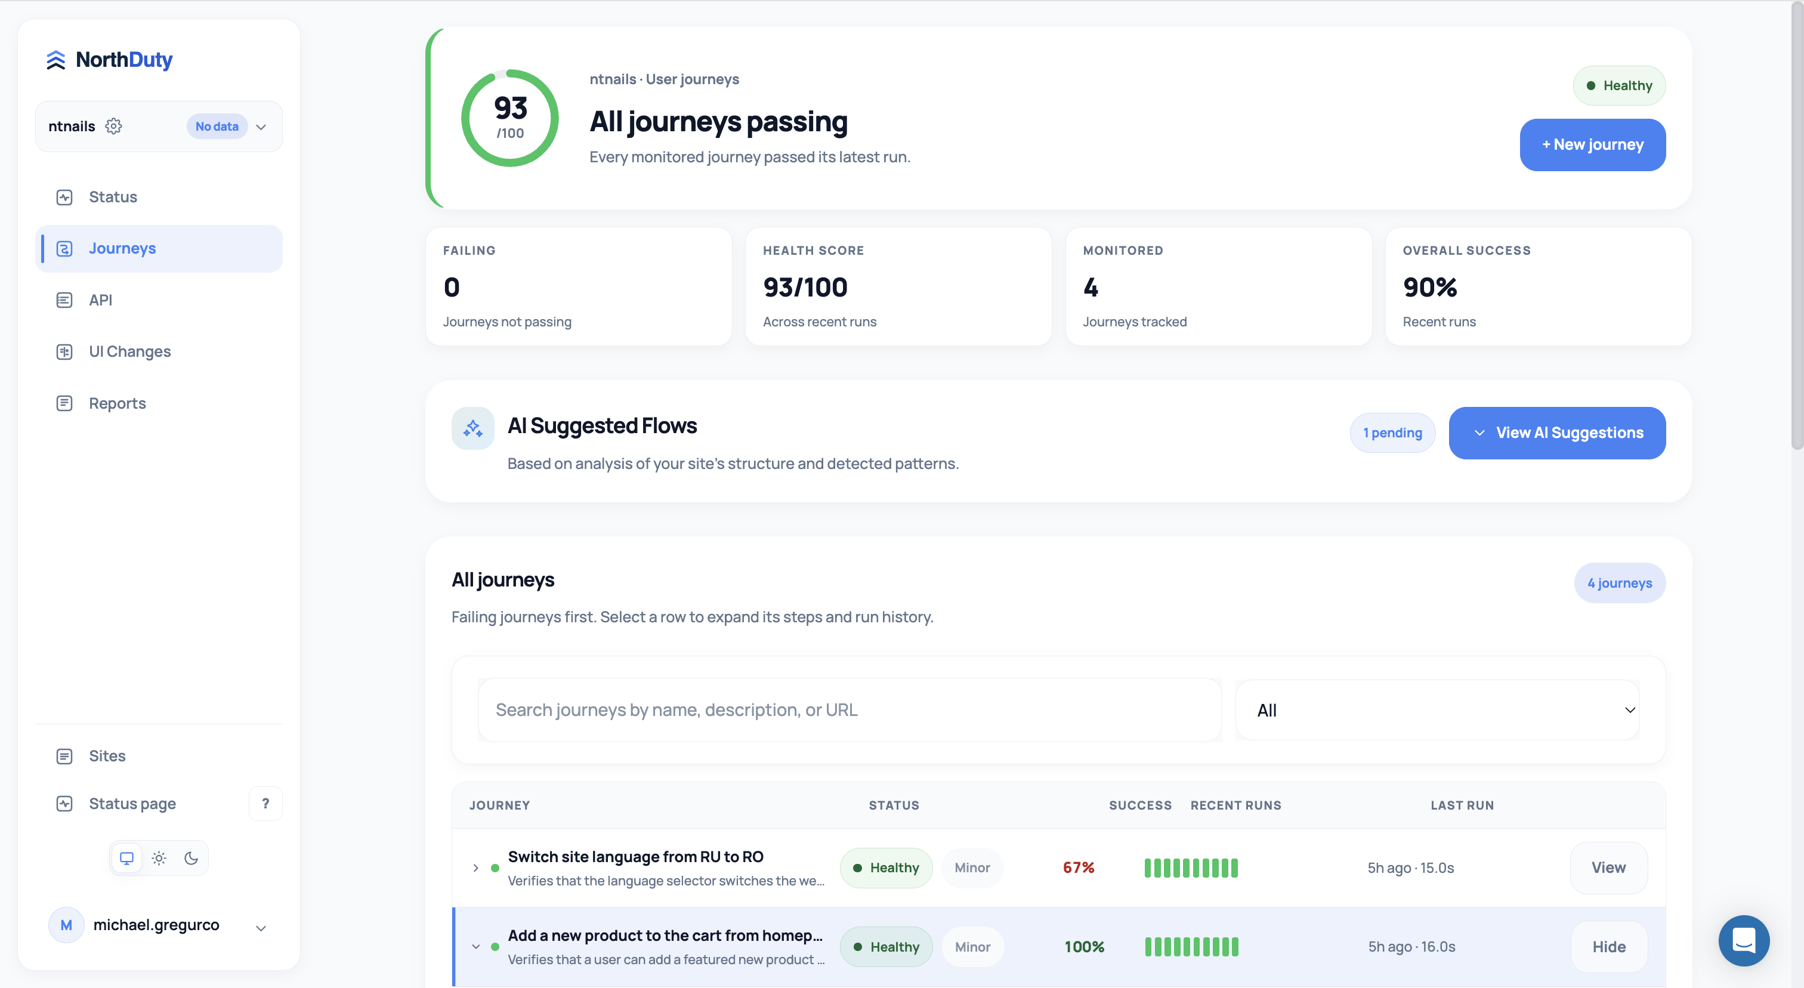Viewport: 1804px width, 988px height.
Task: Hide the Add a new product journey details
Action: point(1610,947)
